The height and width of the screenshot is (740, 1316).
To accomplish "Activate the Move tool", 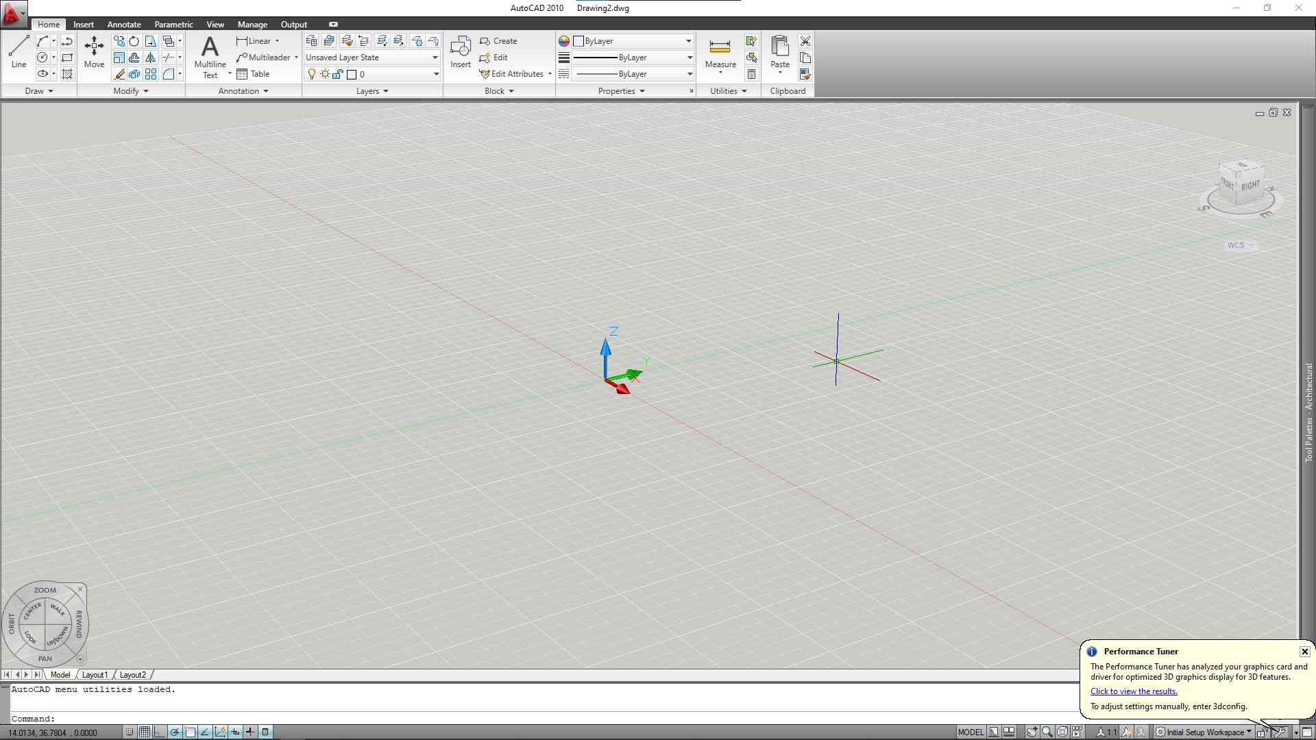I will (x=94, y=51).
